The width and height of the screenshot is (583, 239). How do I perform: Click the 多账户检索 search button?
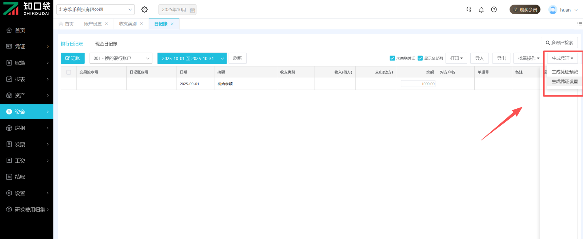click(559, 43)
